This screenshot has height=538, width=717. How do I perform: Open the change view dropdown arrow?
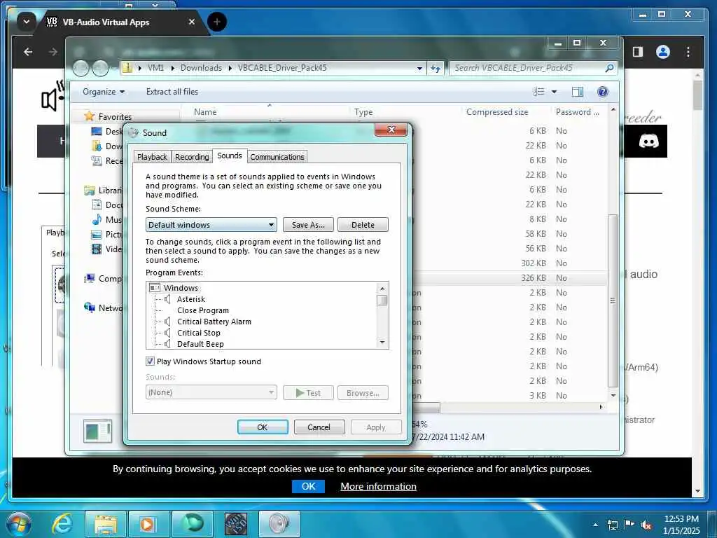[x=555, y=92]
